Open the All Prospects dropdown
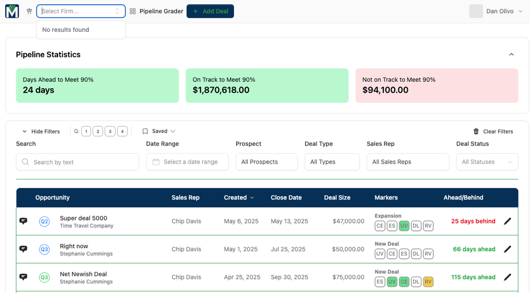This screenshot has width=530, height=293. pyautogui.click(x=267, y=162)
